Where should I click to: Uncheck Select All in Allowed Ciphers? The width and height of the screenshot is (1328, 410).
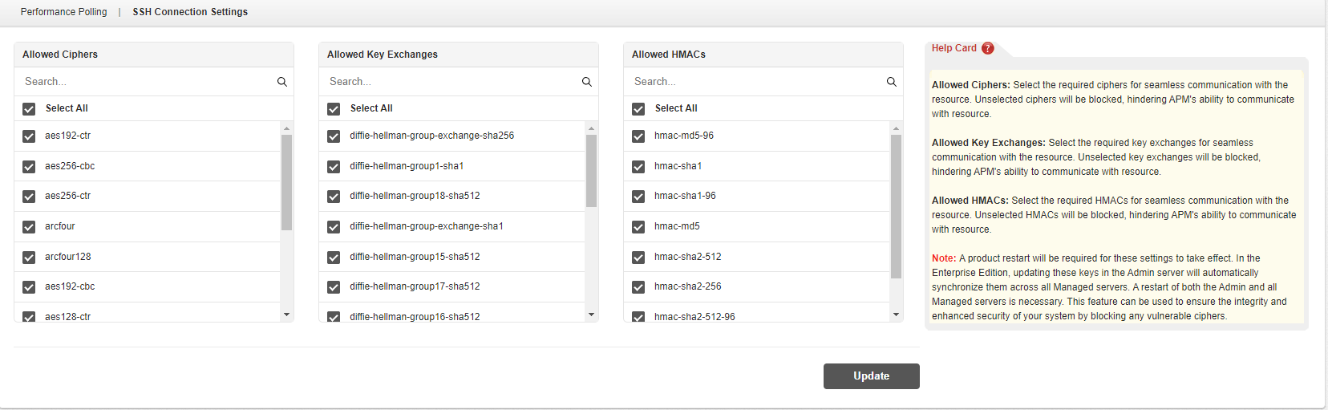coord(29,109)
